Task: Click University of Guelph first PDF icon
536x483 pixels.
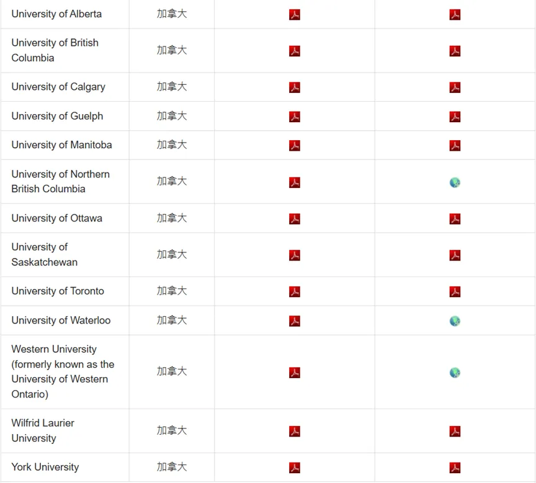Action: [x=295, y=117]
